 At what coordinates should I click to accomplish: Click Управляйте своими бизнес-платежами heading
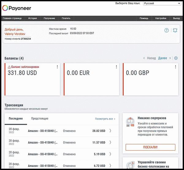click(x=153, y=164)
